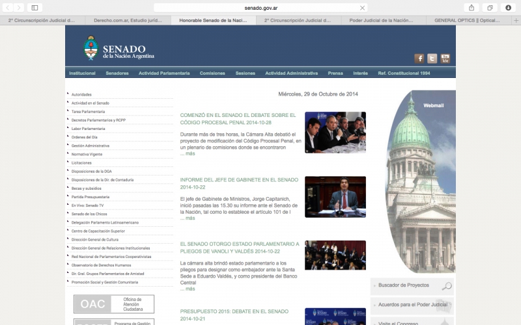
Task: Click the Safari forward arrow button
Action: tap(19, 8)
